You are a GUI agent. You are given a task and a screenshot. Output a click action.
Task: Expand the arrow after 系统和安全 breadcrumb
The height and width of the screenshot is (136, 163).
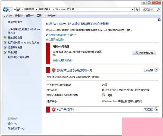53,10
